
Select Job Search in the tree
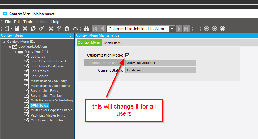point(40,76)
